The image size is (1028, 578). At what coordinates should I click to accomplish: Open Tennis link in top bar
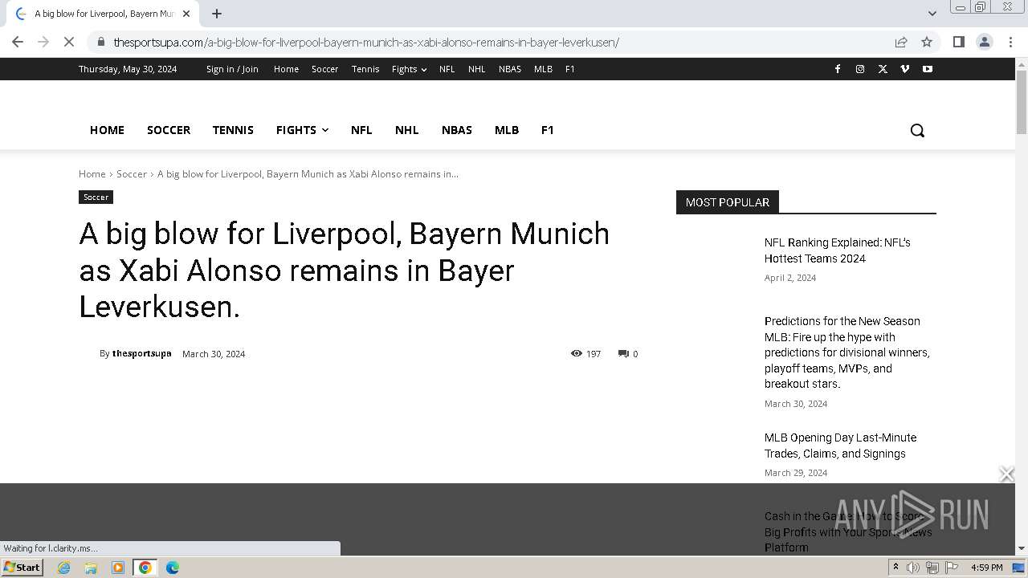tap(365, 69)
